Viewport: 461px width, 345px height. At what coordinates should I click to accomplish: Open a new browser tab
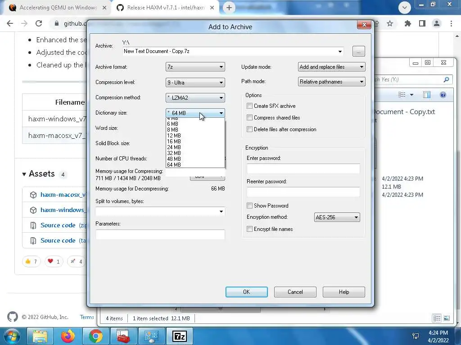(229, 8)
